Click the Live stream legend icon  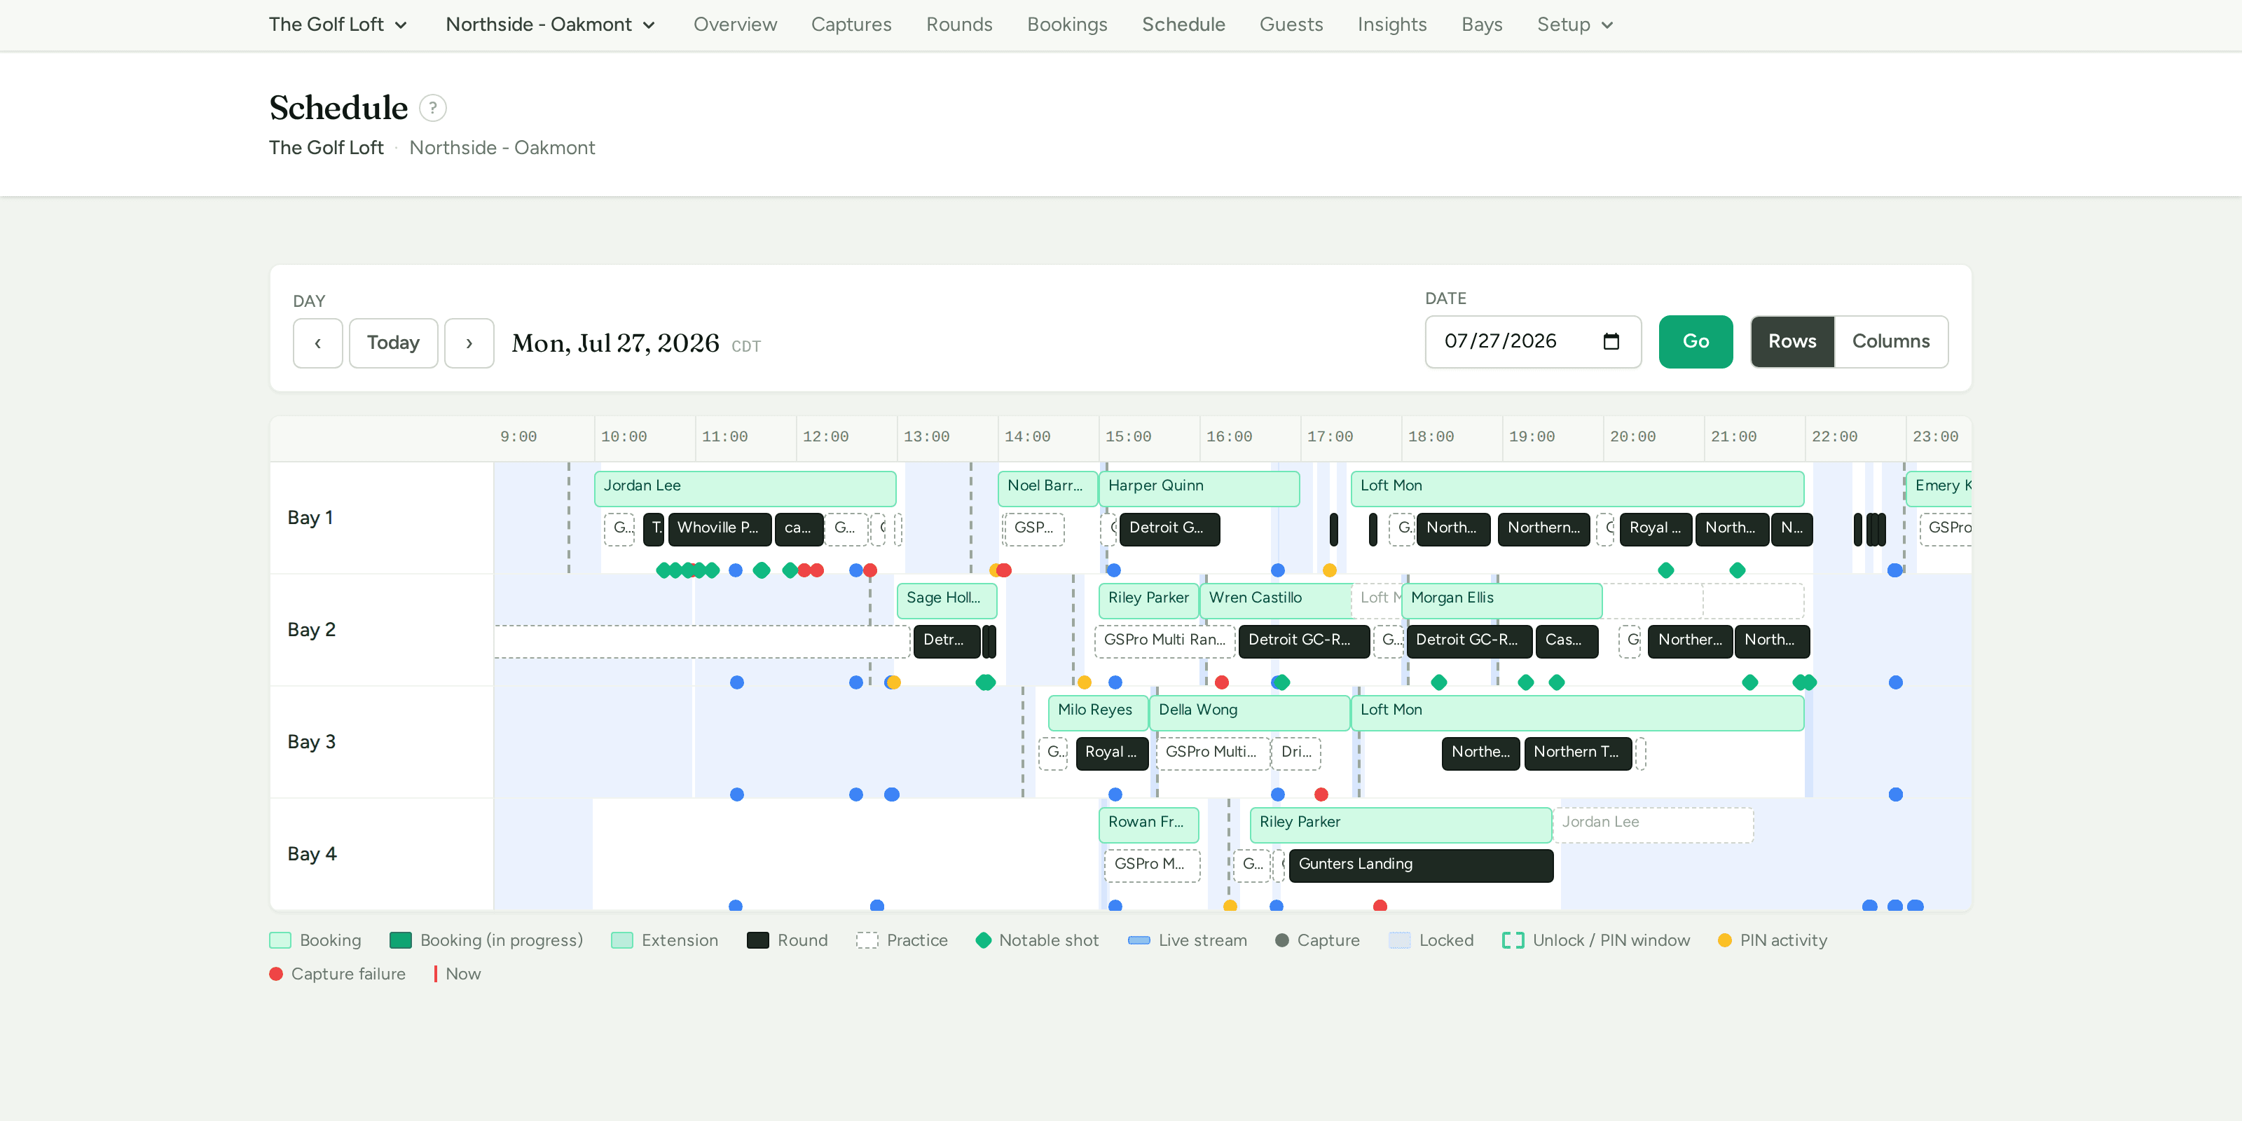(1139, 941)
